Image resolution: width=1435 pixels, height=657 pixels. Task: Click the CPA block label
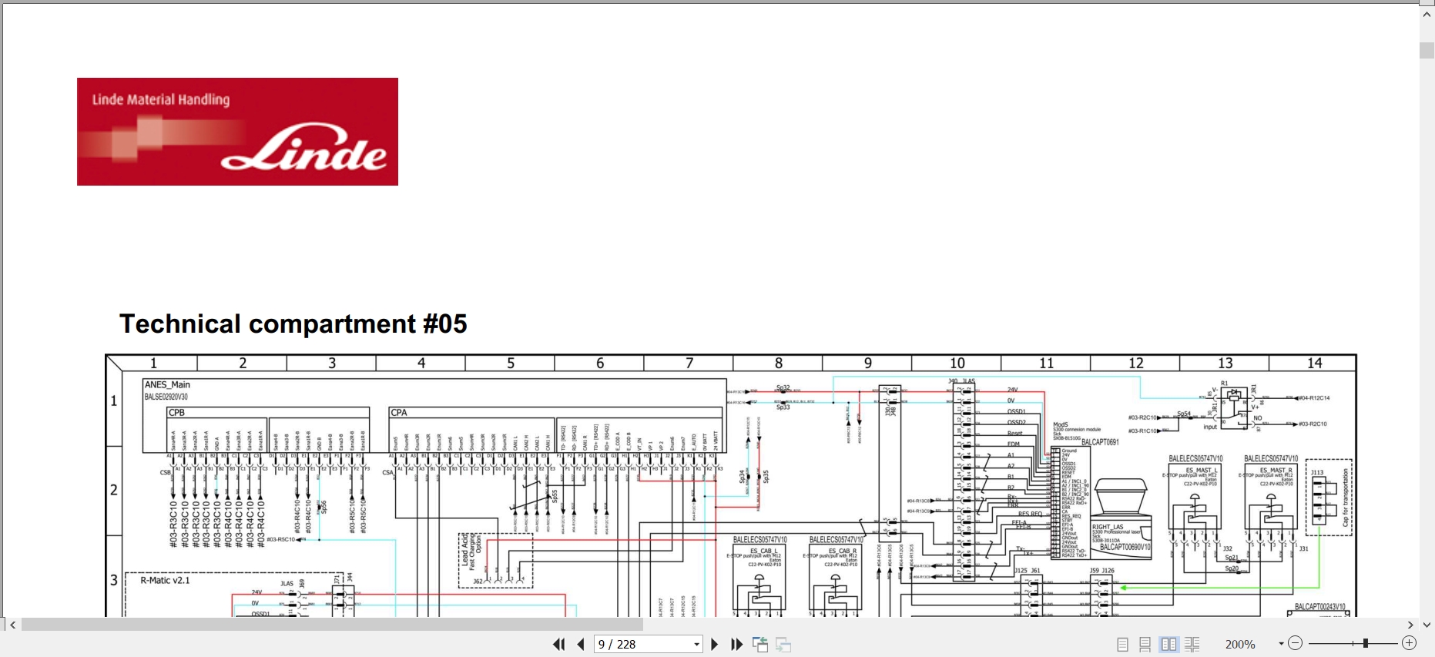pyautogui.click(x=399, y=412)
